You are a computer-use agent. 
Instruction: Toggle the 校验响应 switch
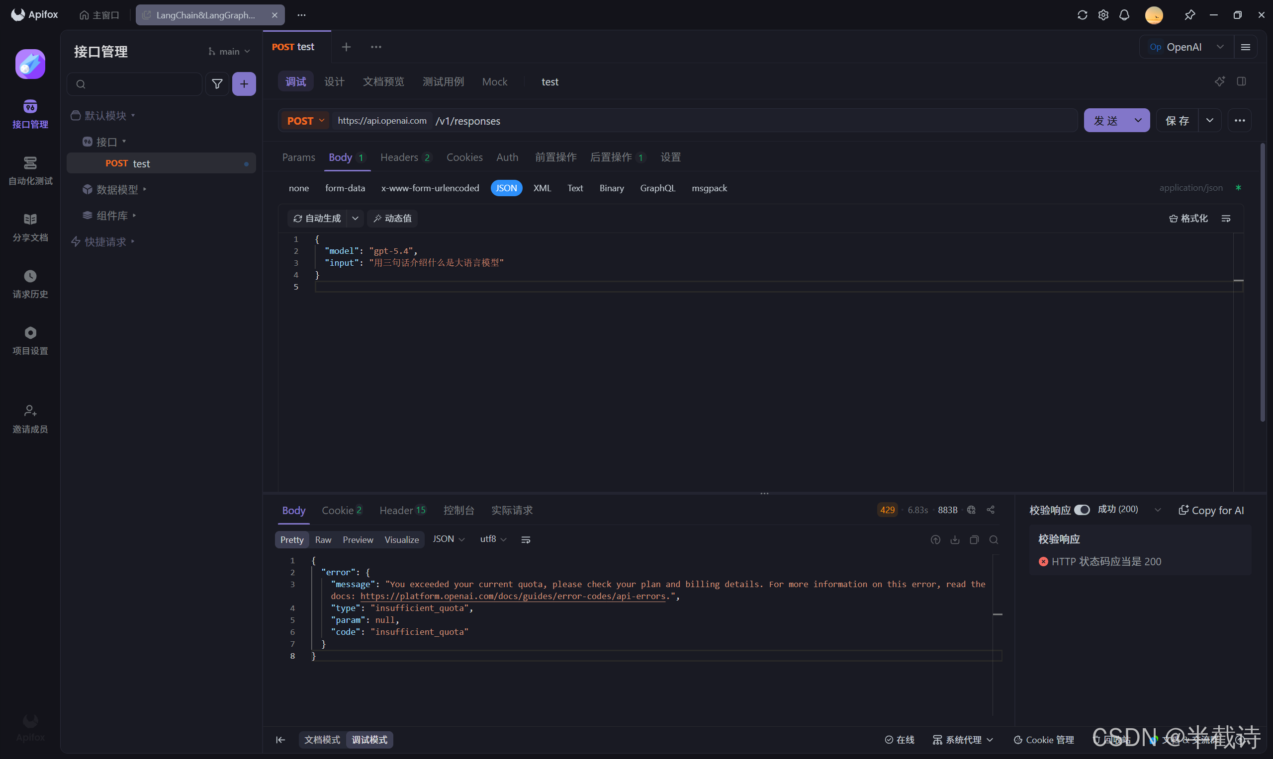[1082, 510]
